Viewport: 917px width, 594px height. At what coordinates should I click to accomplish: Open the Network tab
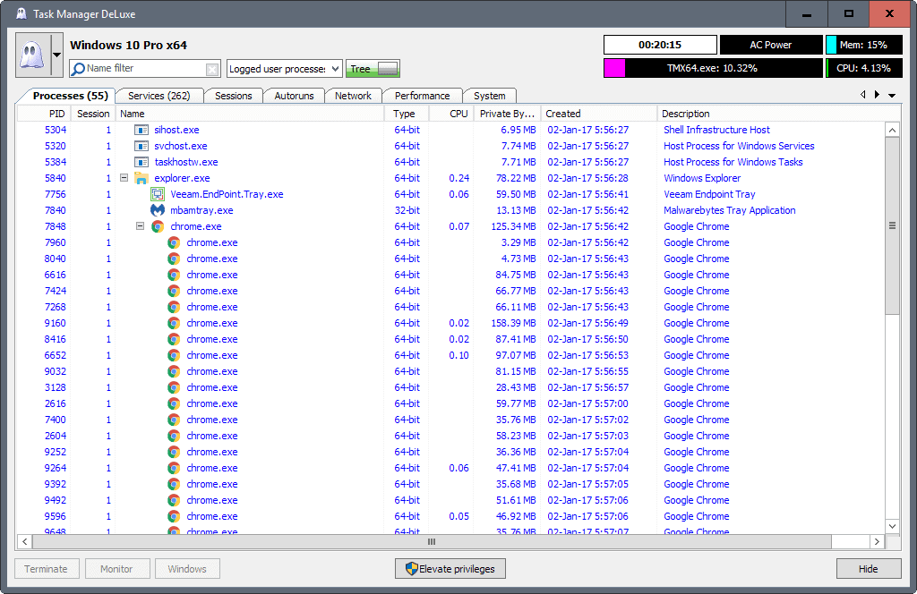click(x=353, y=96)
